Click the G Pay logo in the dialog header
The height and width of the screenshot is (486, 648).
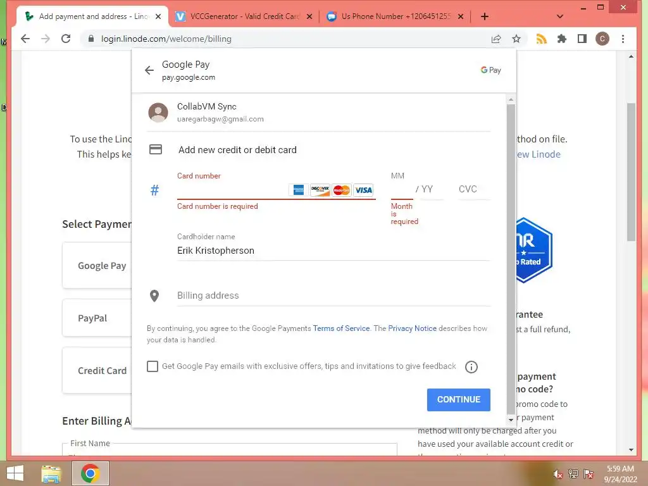pos(490,70)
